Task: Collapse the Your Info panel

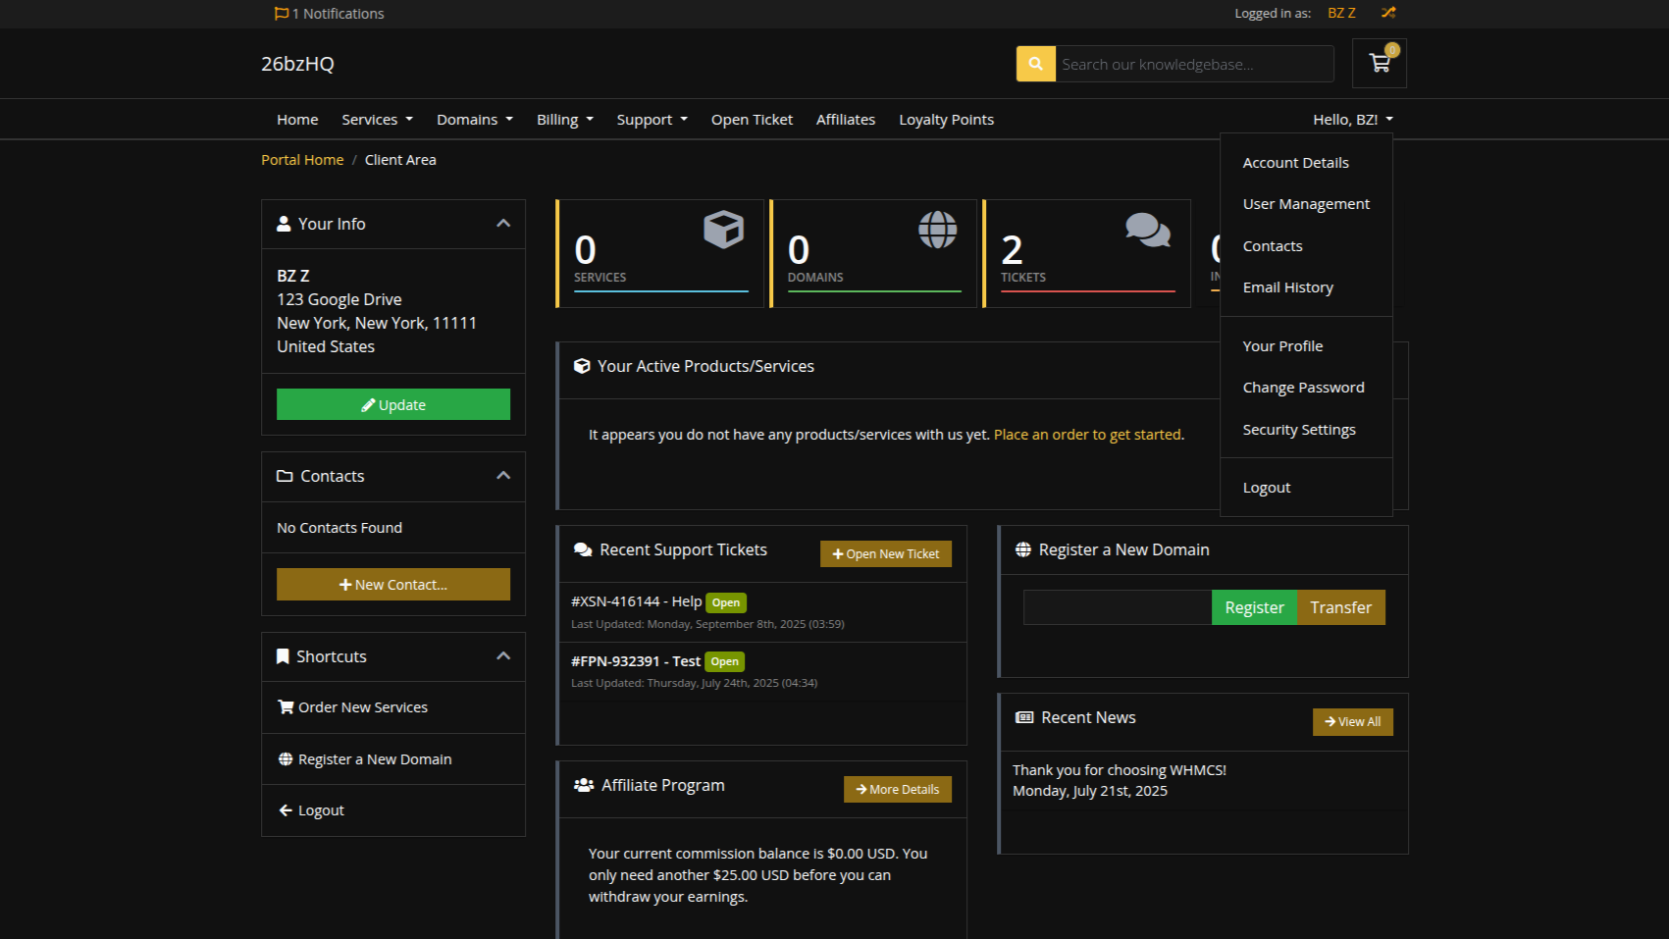Action: tap(503, 224)
